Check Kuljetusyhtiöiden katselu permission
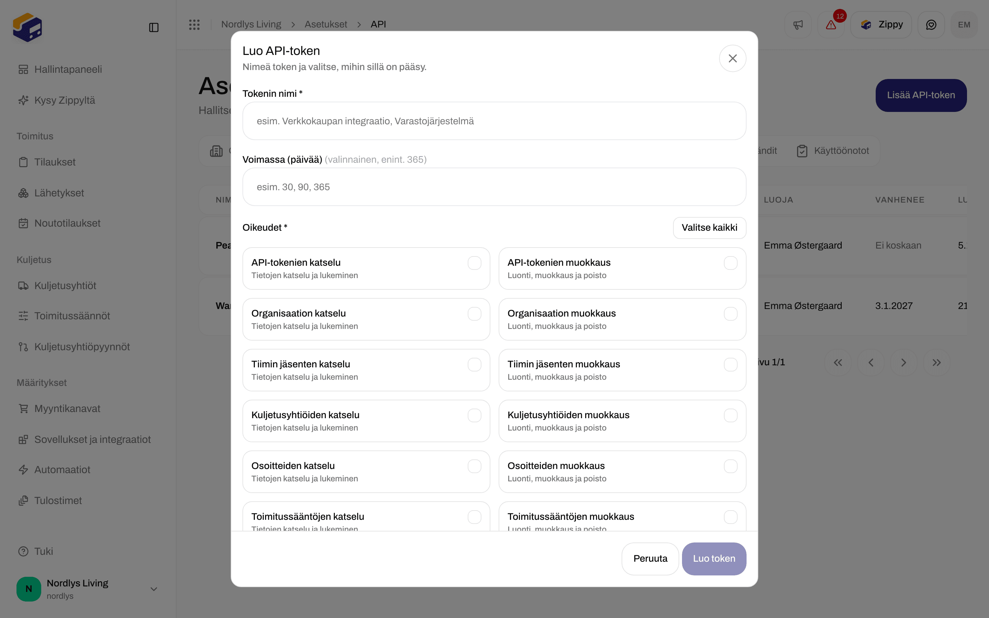The height and width of the screenshot is (618, 989). coord(474,415)
